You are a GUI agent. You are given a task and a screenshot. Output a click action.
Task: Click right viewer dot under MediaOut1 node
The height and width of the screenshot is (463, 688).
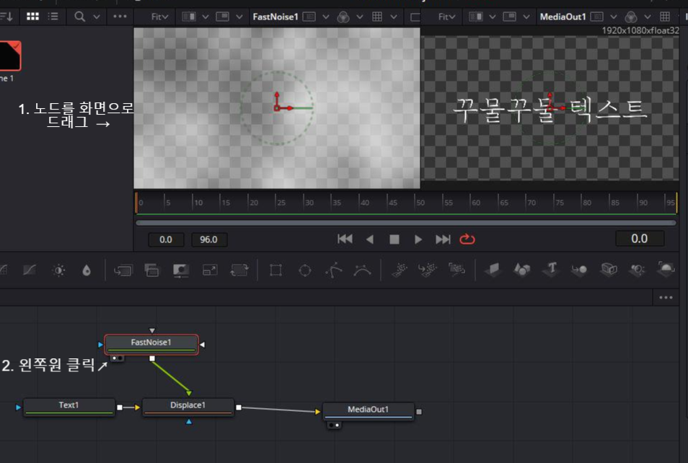(x=337, y=425)
